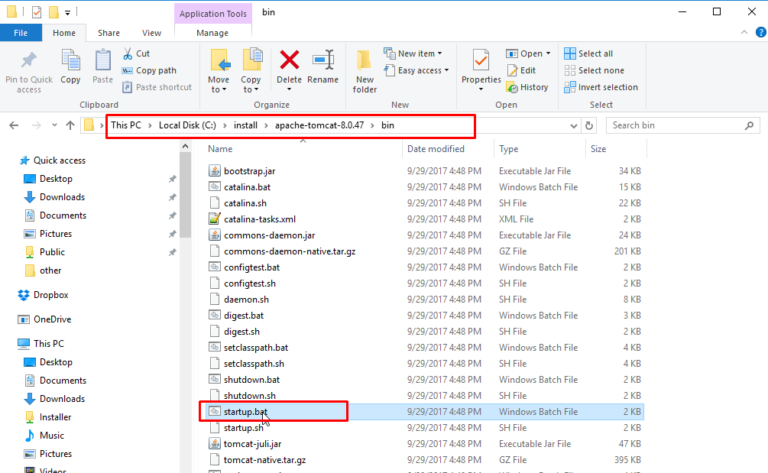
Task: Click This PC in the address path
Action: pyautogui.click(x=126, y=125)
